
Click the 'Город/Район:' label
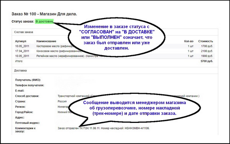point(24,112)
